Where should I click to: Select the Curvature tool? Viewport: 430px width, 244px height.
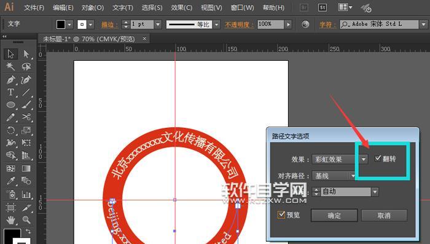point(26,80)
